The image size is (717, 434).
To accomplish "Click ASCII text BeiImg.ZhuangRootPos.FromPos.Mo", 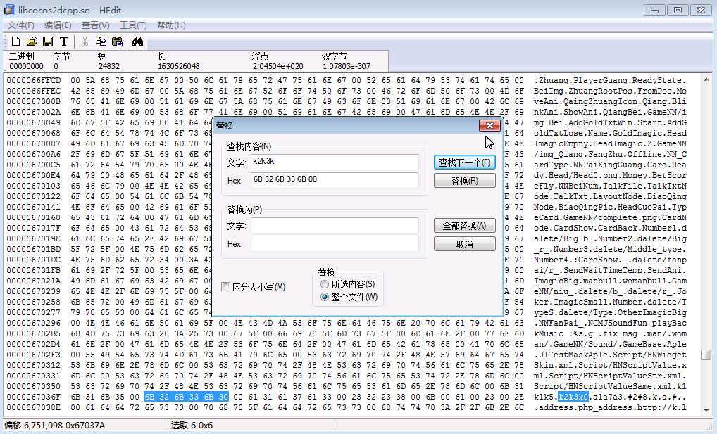I will (610, 91).
